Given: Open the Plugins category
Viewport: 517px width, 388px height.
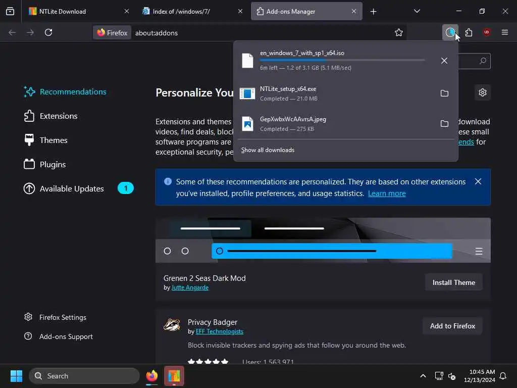Looking at the screenshot, I should point(44,165).
